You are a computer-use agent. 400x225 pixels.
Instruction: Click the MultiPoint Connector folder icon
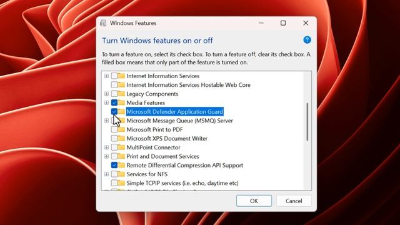click(121, 147)
